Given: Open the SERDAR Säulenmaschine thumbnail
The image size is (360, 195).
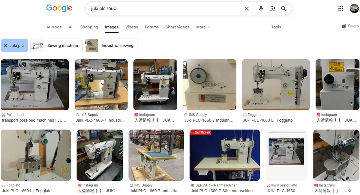Looking at the screenshot, I should (x=225, y=155).
